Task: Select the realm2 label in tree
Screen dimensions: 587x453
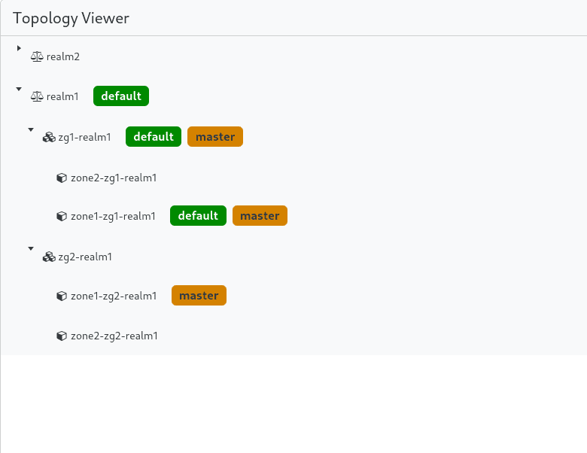Action: 63,56
